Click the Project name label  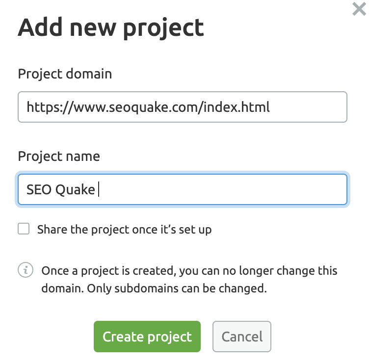point(59,156)
